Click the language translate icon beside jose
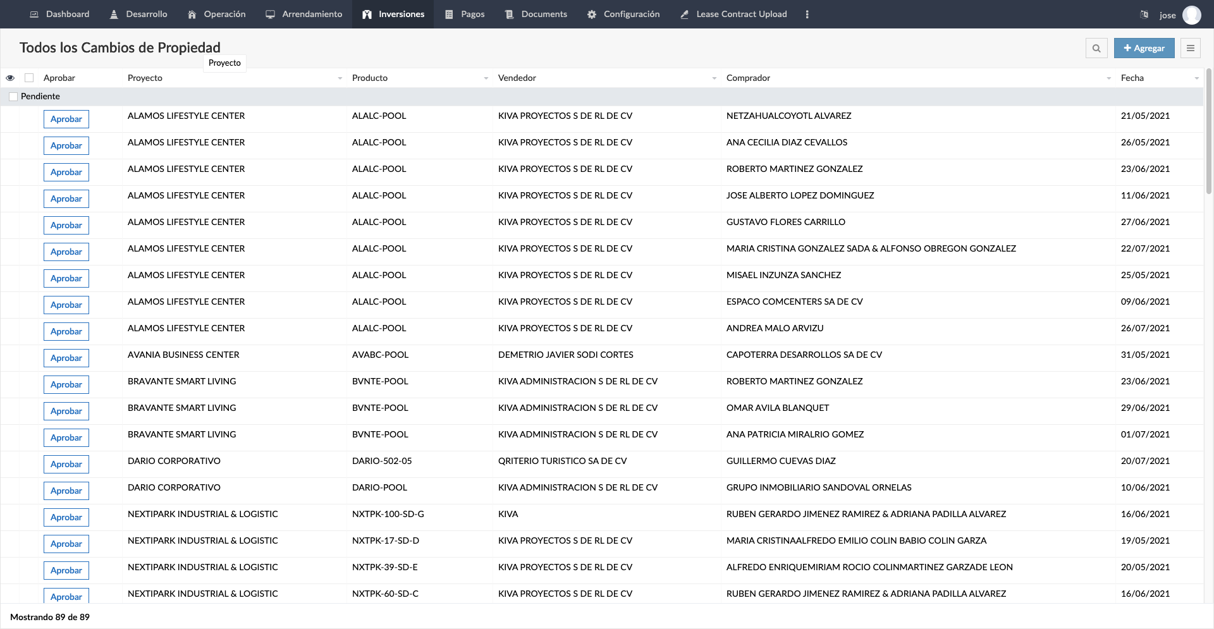1214x629 pixels. pyautogui.click(x=1144, y=15)
